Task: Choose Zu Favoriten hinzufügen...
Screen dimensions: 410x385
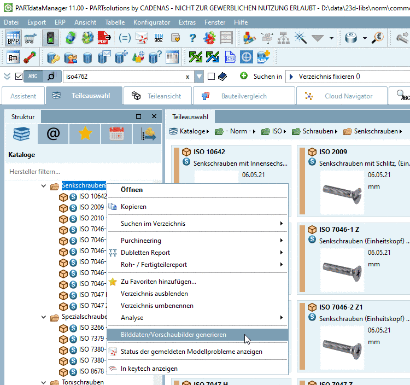Action: pyautogui.click(x=198, y=282)
